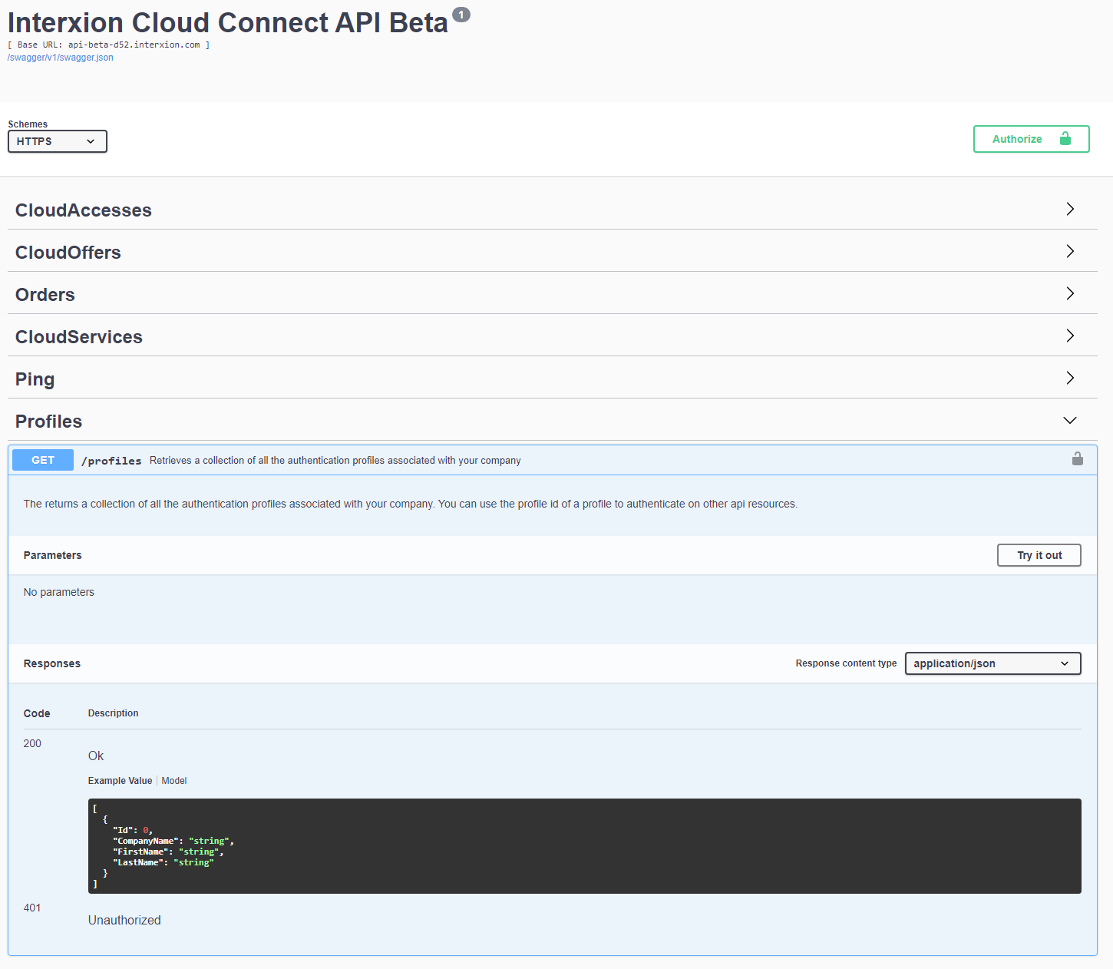
Task: Click the 401 response code
Action: click(x=32, y=908)
